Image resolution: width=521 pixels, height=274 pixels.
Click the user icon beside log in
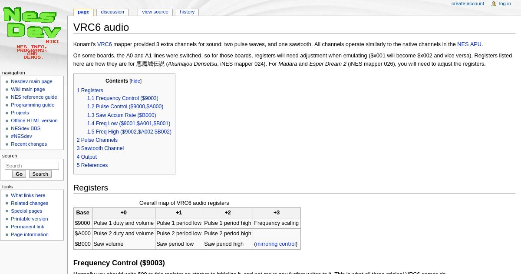(x=494, y=4)
